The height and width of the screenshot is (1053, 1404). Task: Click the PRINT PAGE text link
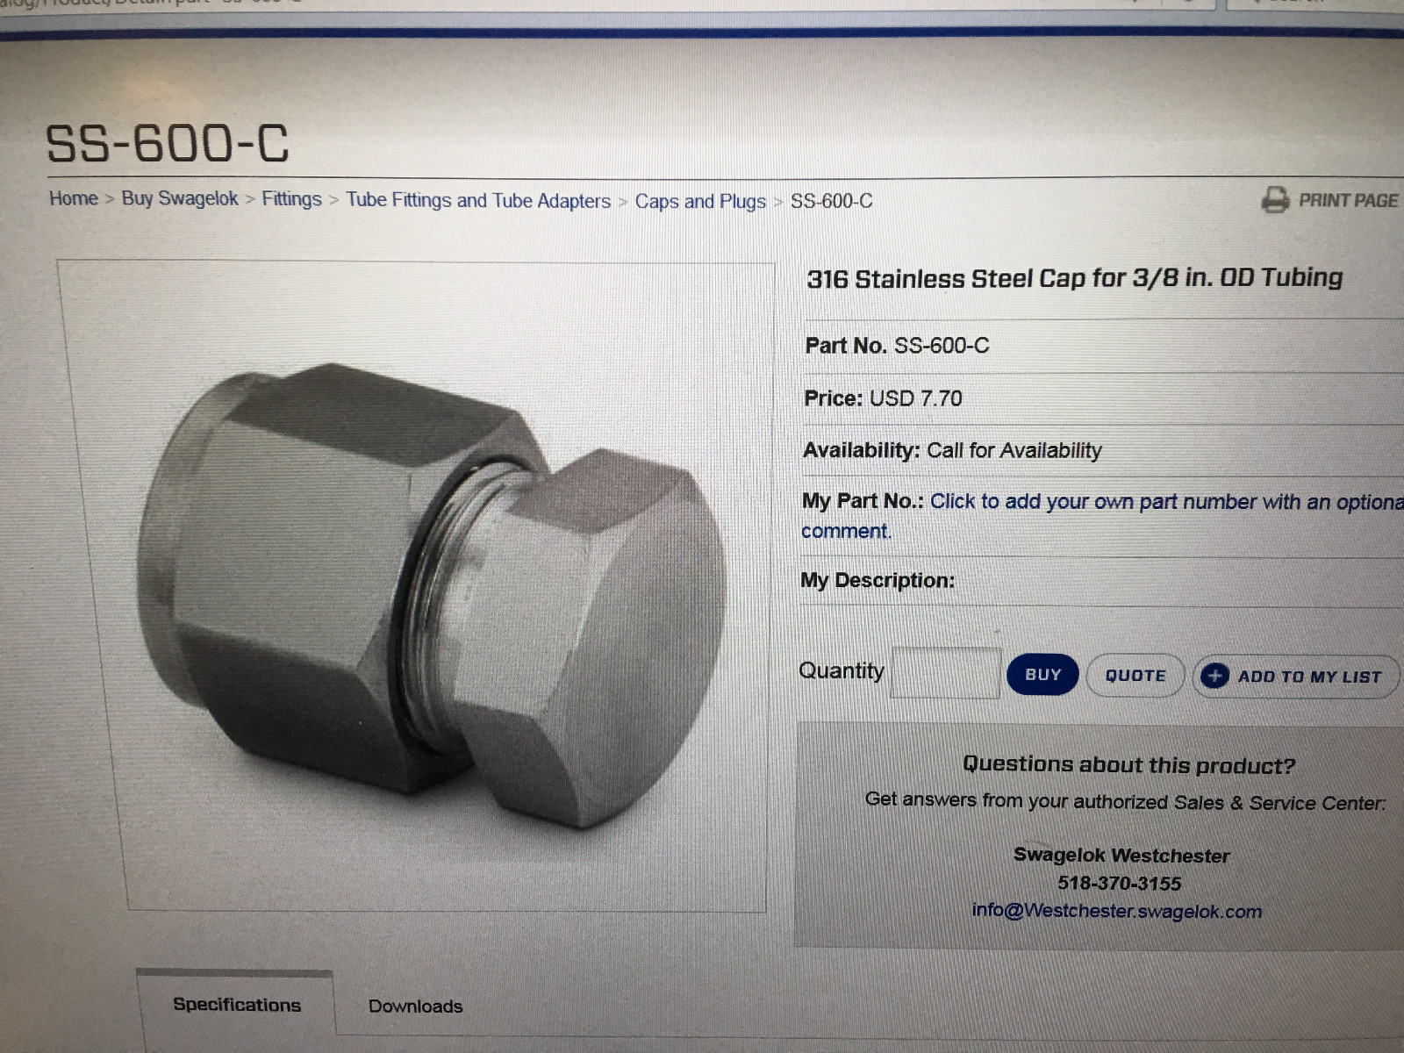(1348, 200)
